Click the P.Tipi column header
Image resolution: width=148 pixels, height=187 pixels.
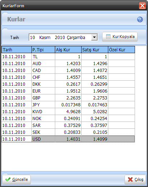click(43, 50)
